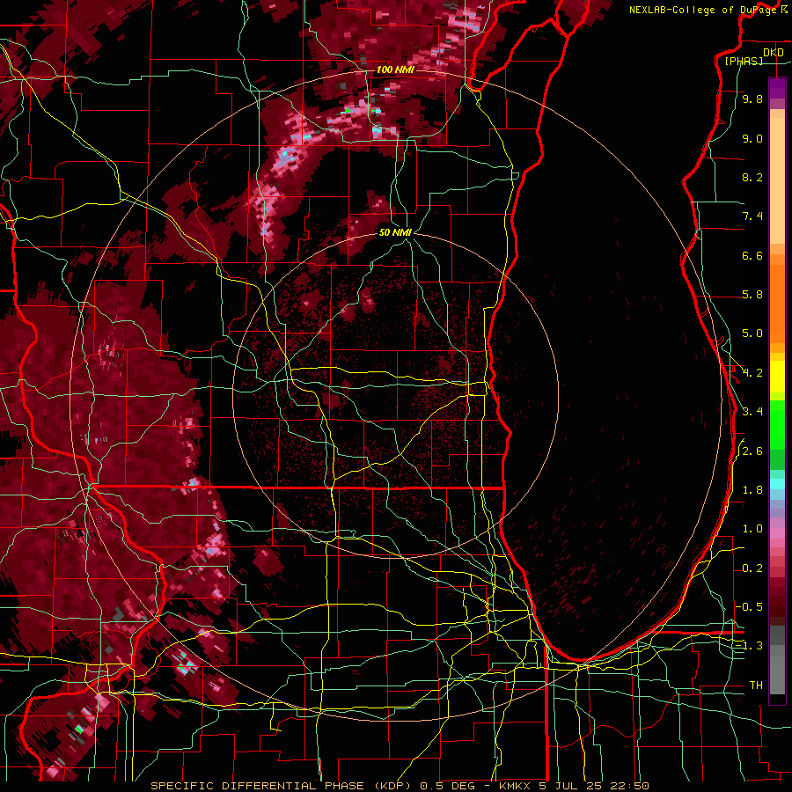Click the purple top segment of color bar
792x792 pixels.
click(777, 89)
